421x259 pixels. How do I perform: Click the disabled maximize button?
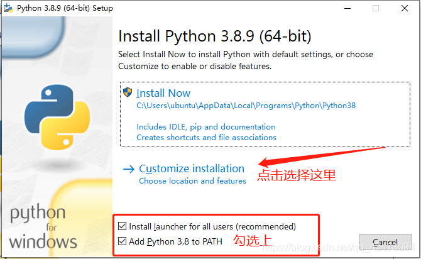376,8
